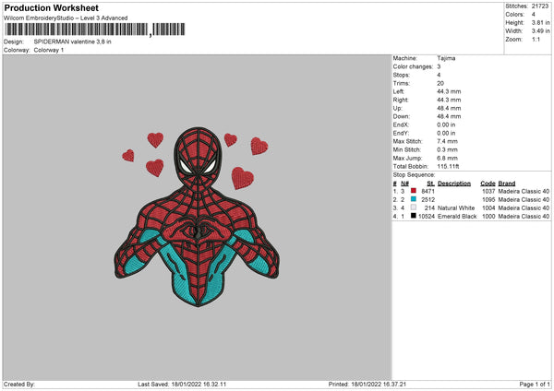Click the leftmost red heart in the design
This screenshot has height=391, width=554.
pyautogui.click(x=129, y=154)
